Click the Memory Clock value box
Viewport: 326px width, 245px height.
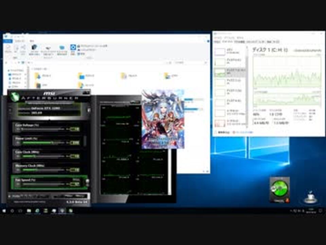(75, 170)
